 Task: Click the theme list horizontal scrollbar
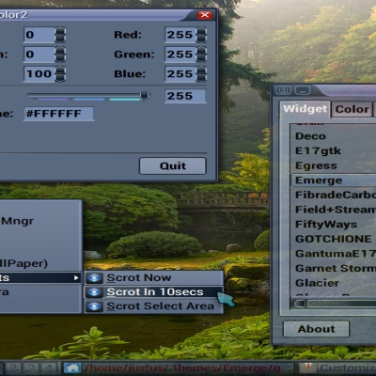pyautogui.click(x=334, y=304)
